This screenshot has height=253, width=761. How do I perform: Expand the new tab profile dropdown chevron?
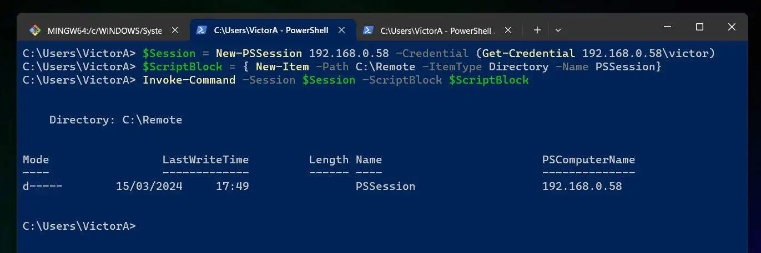click(x=558, y=30)
